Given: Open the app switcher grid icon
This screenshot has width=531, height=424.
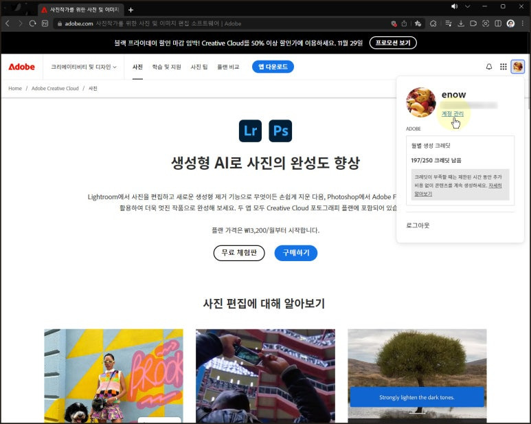Looking at the screenshot, I should tap(504, 67).
